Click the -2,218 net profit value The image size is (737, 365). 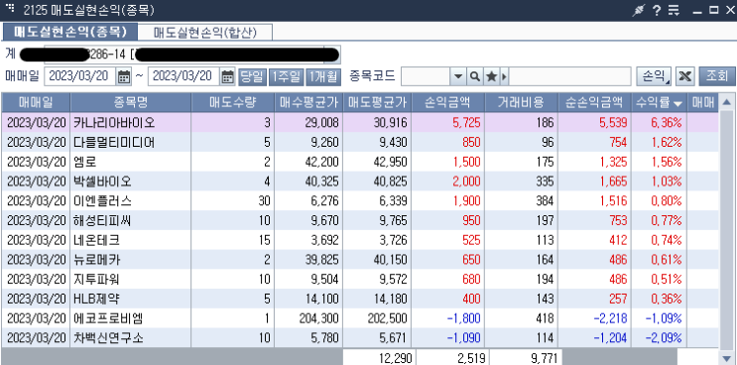pyautogui.click(x=610, y=318)
